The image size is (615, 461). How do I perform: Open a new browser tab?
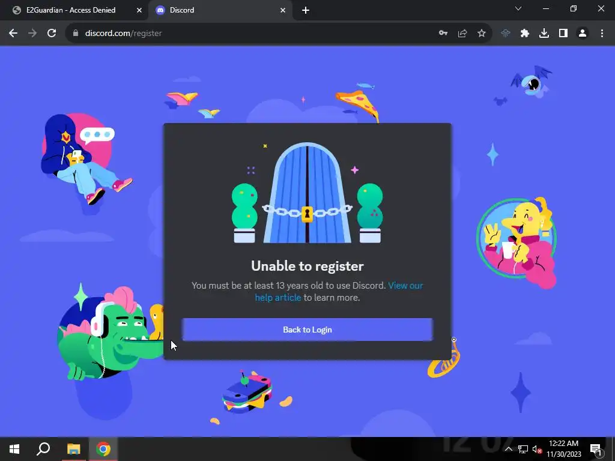pyautogui.click(x=306, y=11)
